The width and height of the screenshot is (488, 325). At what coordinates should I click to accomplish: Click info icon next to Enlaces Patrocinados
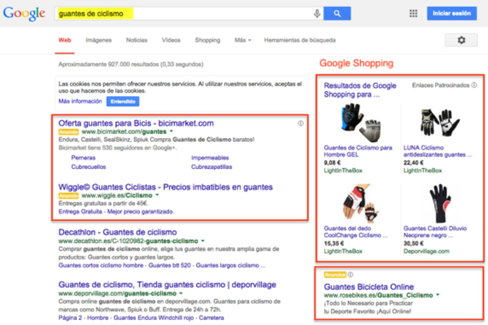[x=474, y=85]
